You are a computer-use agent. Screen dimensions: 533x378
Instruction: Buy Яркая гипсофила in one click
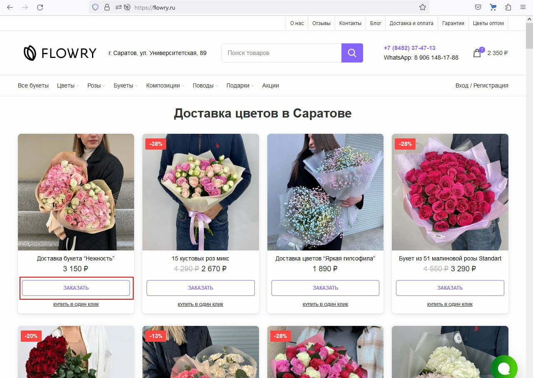coord(325,304)
